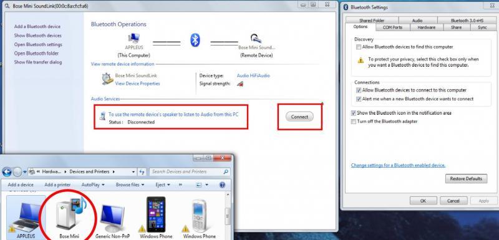Check Turn off the Bluetooth adapter

[x=353, y=122]
